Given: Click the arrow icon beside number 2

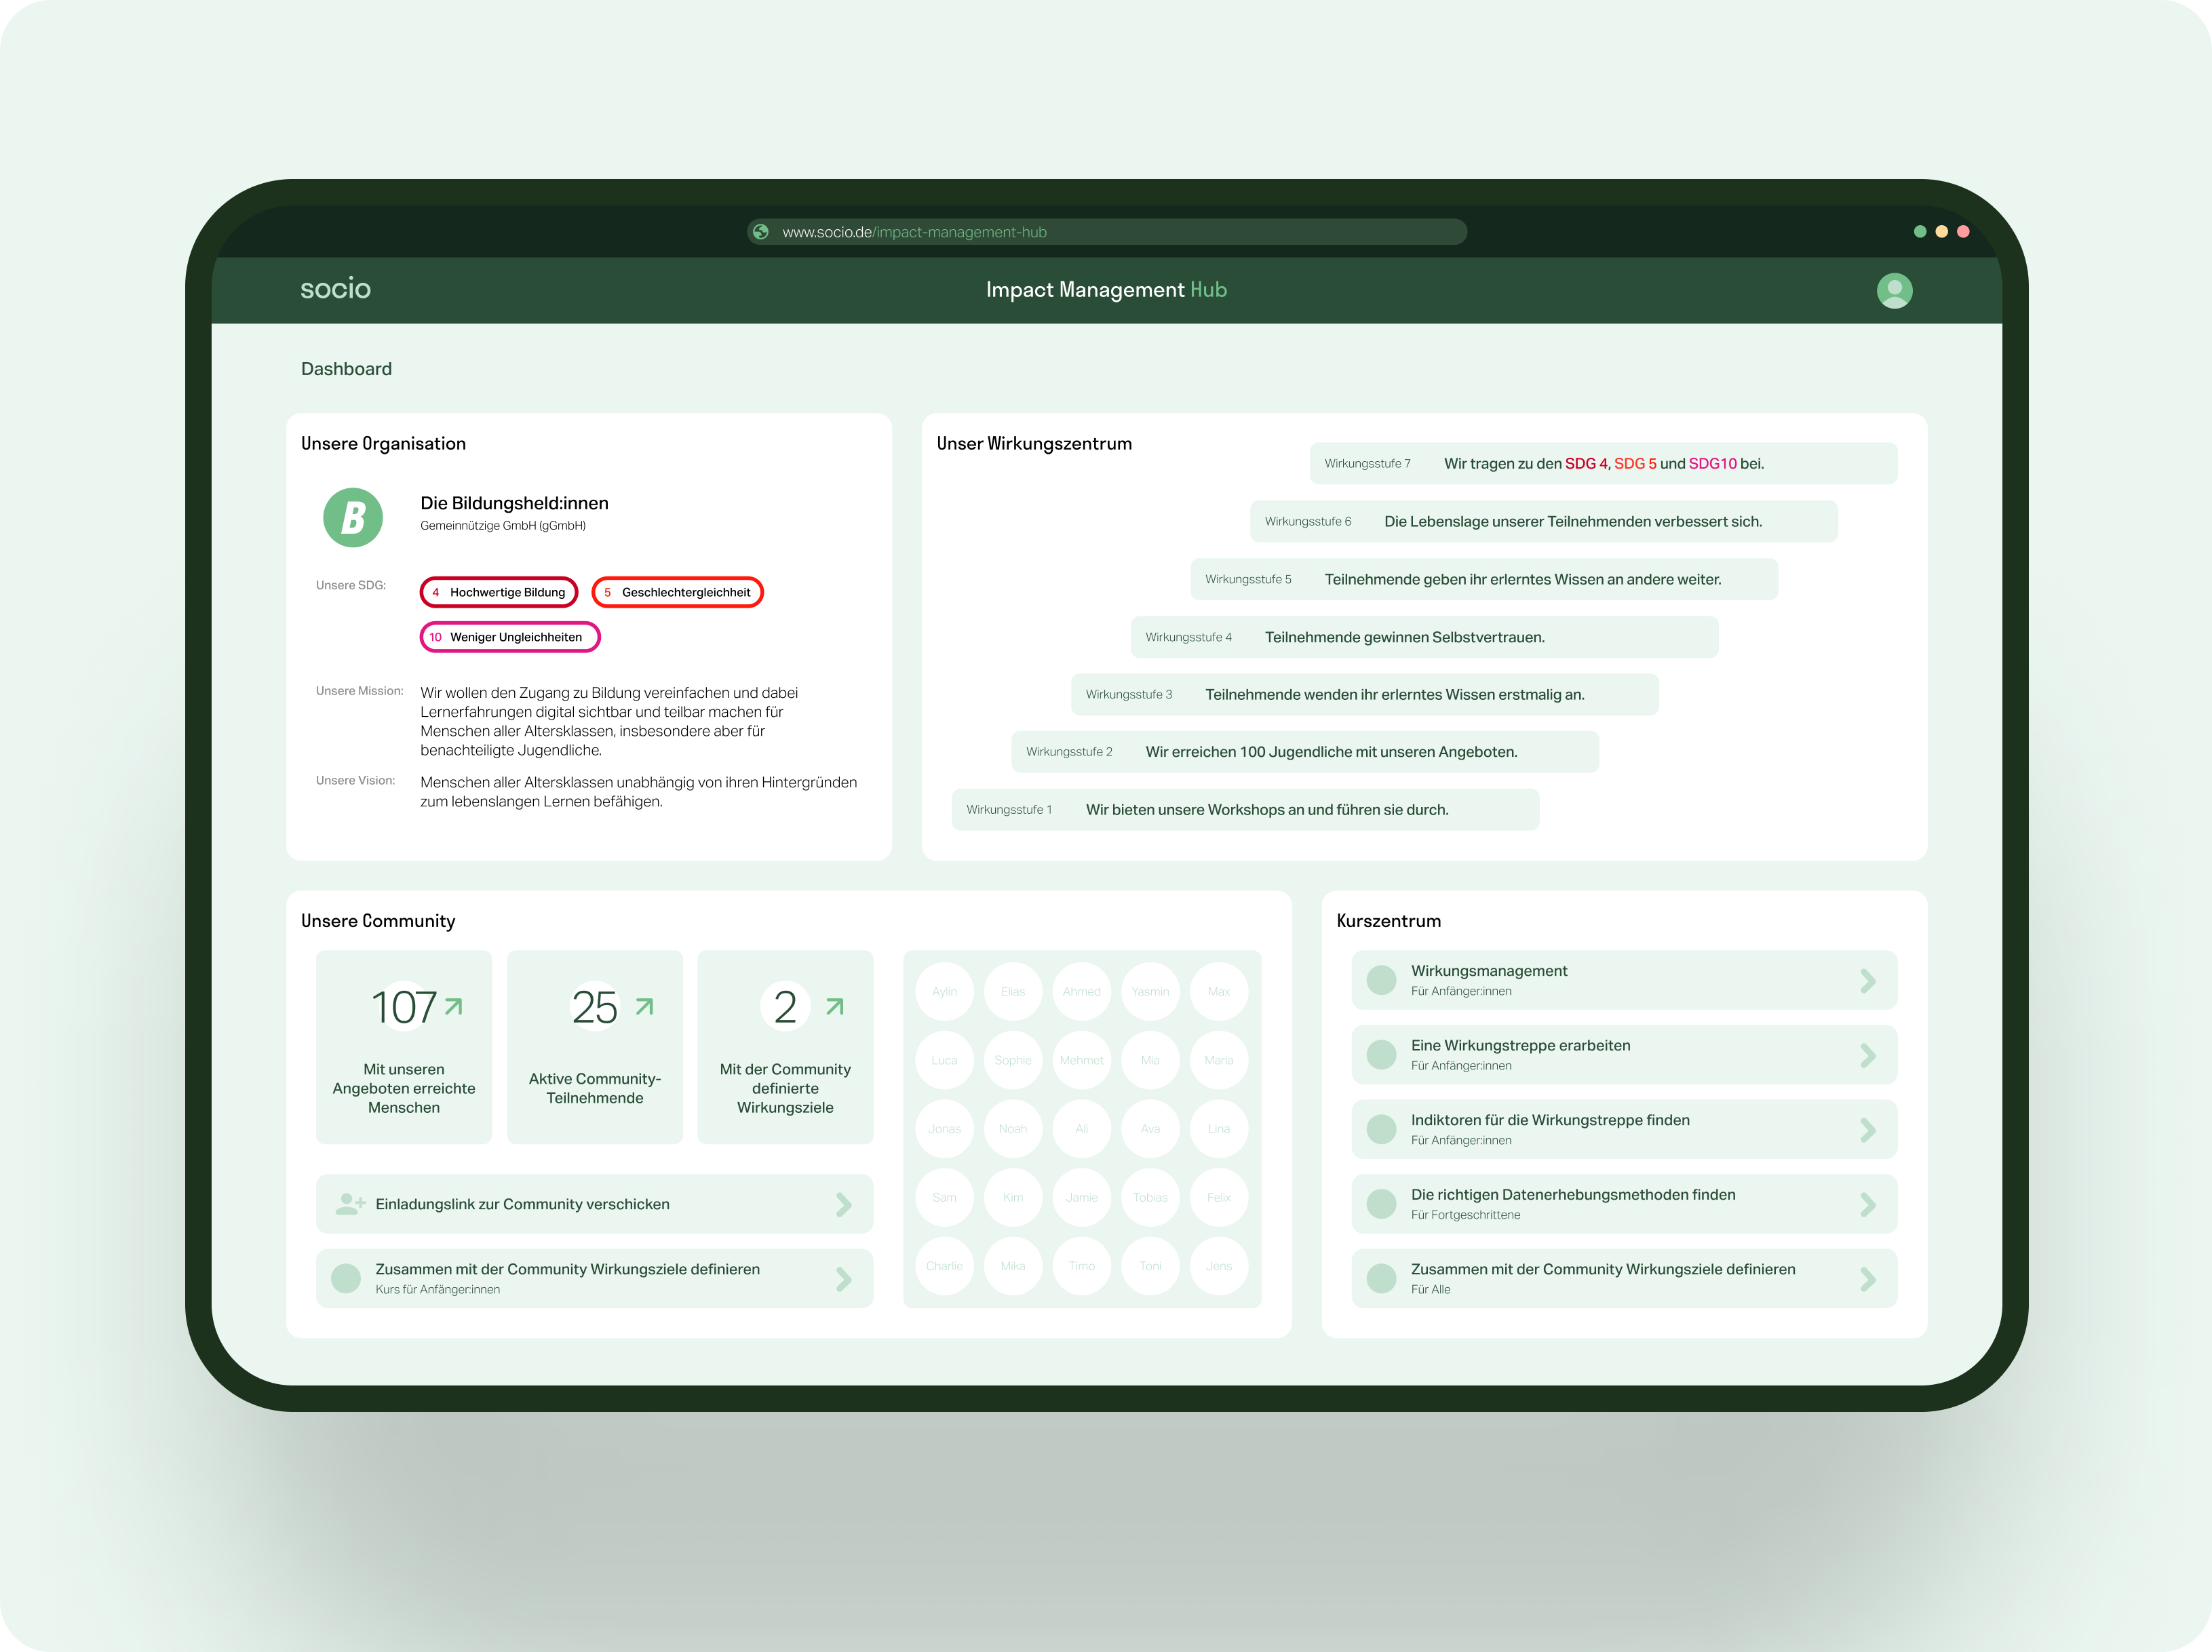Looking at the screenshot, I should tap(835, 1006).
